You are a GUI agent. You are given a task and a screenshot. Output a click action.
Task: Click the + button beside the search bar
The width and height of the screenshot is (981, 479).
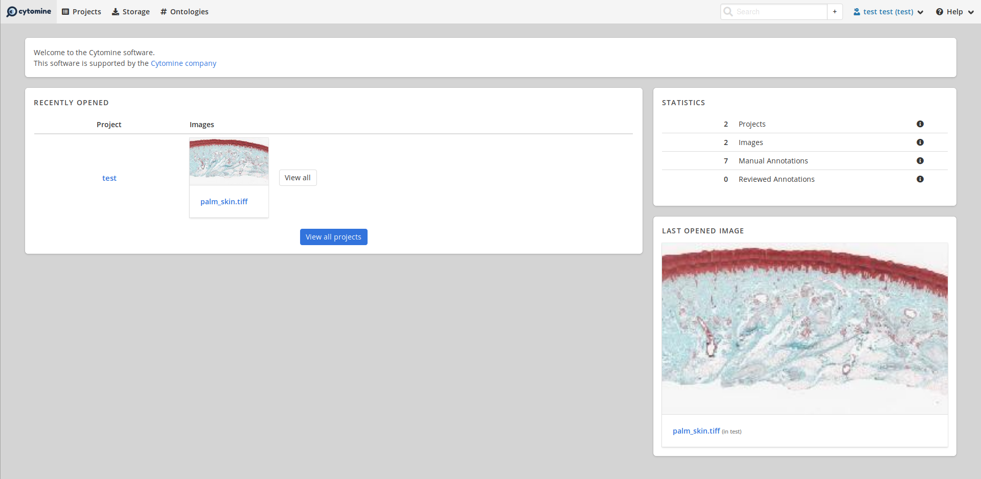tap(834, 11)
